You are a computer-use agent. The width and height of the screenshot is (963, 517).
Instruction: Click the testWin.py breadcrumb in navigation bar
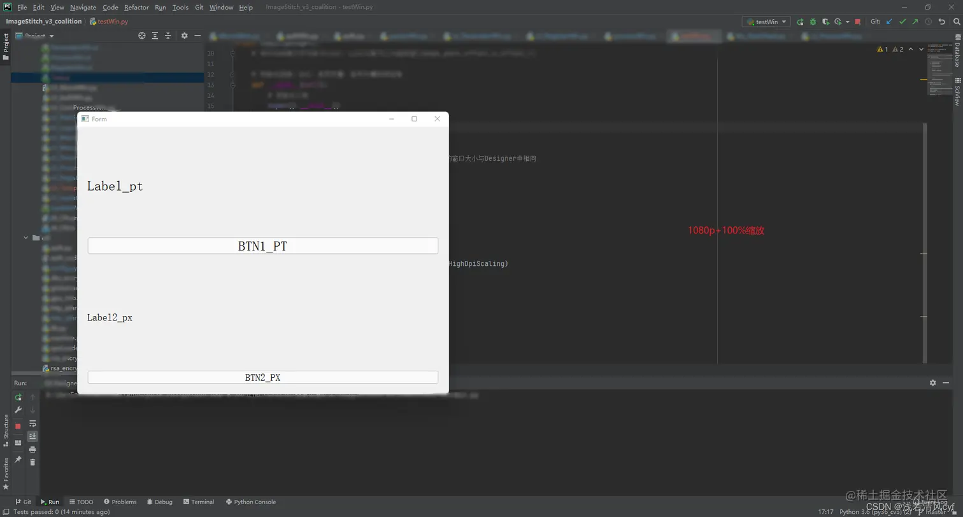109,21
